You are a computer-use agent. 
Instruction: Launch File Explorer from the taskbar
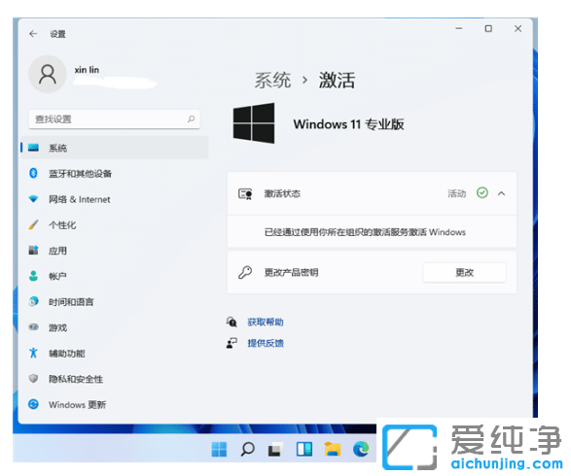click(x=333, y=450)
